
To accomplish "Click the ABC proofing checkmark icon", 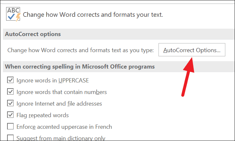I will [13, 14].
